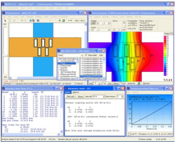Screen dimensions: 177x142
Task: Open the Bounds menu in Post-processor window
Action: [105, 17]
